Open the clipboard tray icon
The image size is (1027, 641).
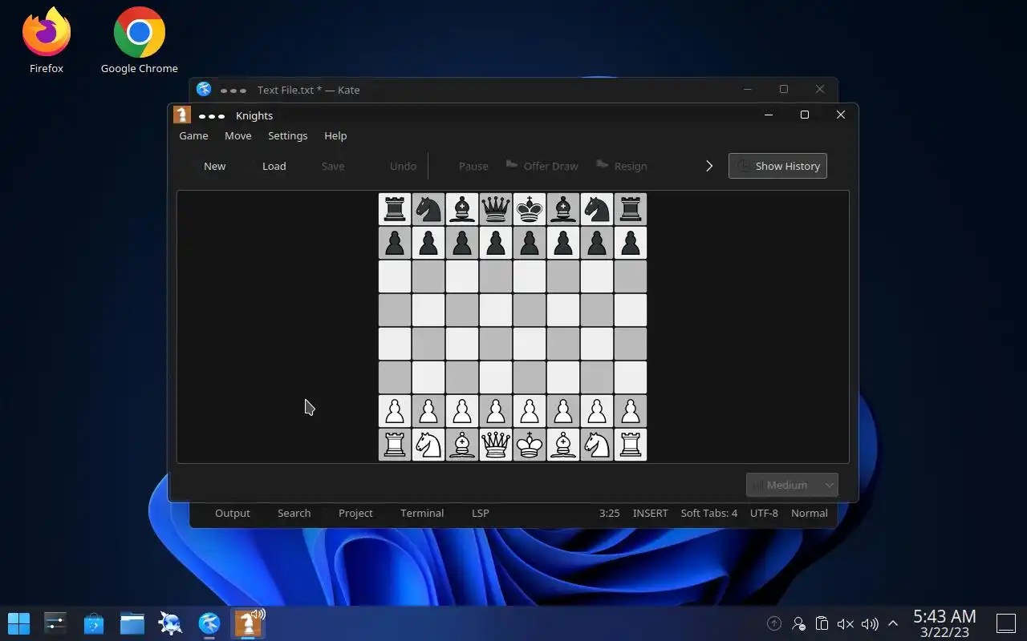(x=822, y=623)
